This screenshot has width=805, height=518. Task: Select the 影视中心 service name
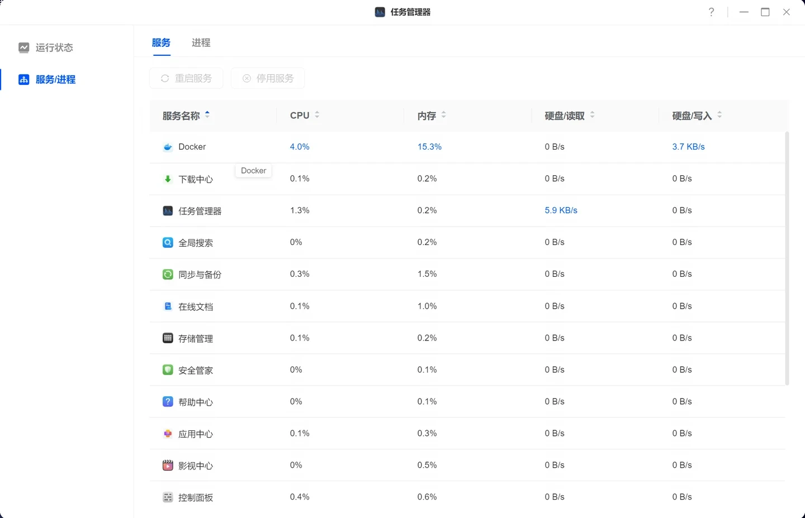click(196, 466)
